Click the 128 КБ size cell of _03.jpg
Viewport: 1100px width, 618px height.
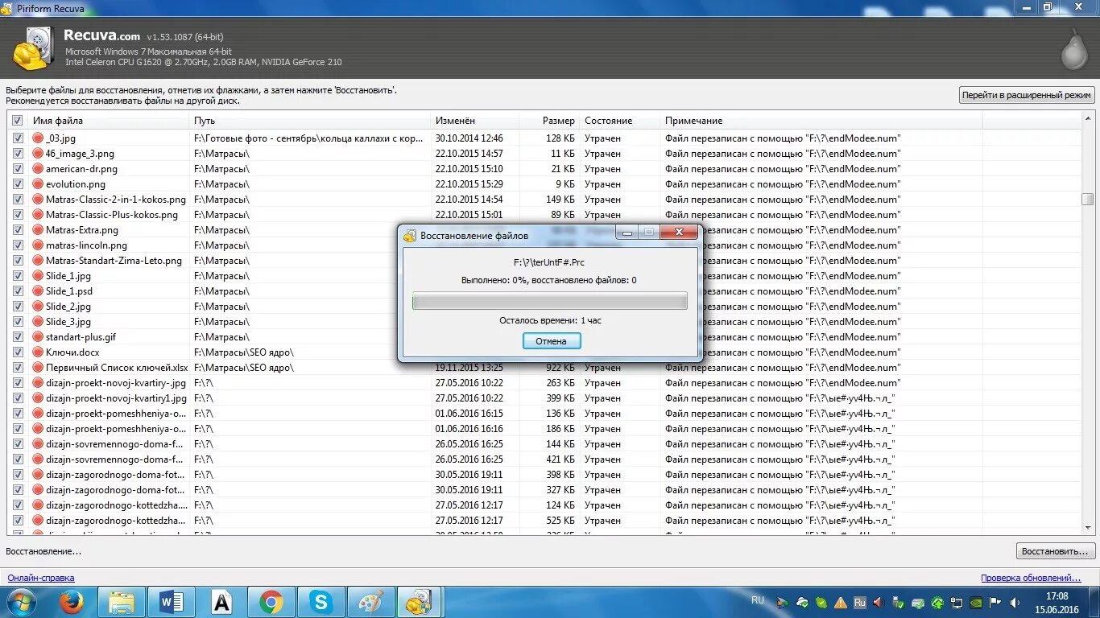[560, 138]
